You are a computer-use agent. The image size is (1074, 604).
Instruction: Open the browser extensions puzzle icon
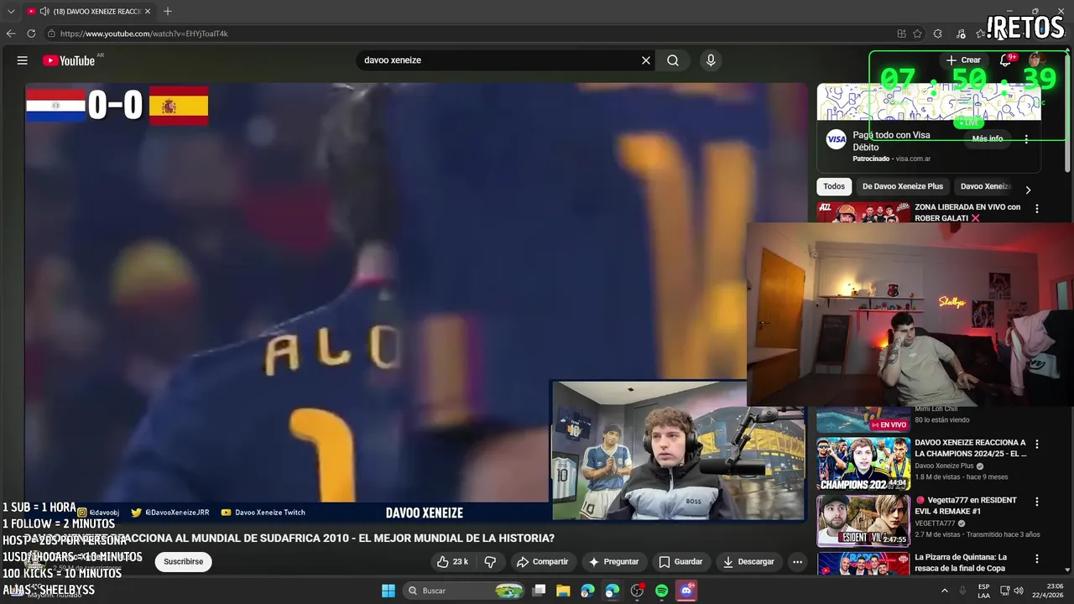pyautogui.click(x=938, y=34)
